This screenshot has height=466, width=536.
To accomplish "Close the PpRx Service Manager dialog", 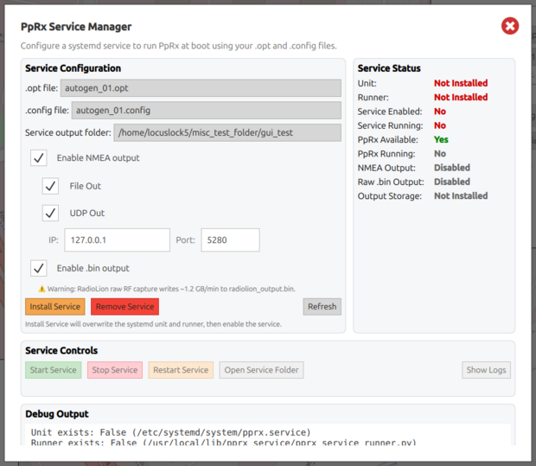I will coord(510,26).
